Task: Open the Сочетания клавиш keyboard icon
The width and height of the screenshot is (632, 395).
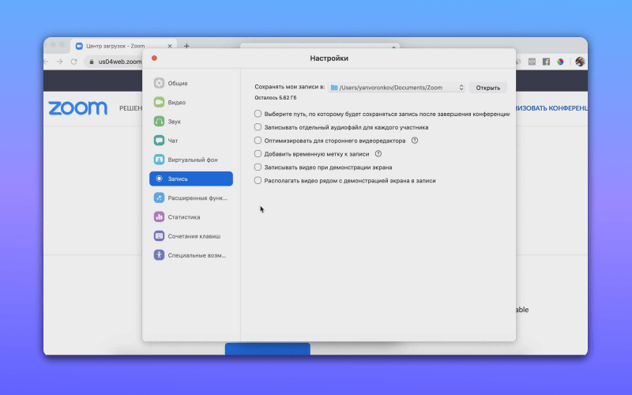Action: [x=159, y=236]
